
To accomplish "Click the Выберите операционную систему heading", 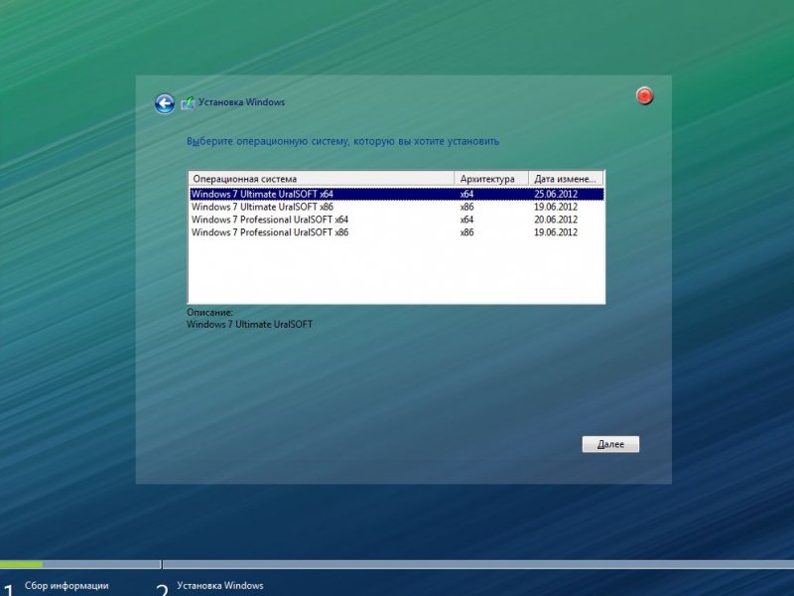I will click(x=342, y=141).
